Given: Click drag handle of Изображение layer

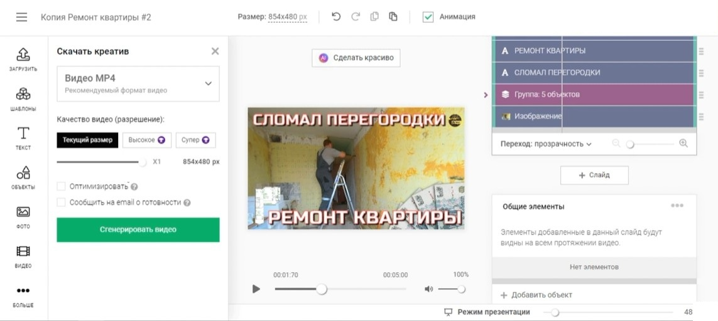Looking at the screenshot, I should (x=701, y=117).
